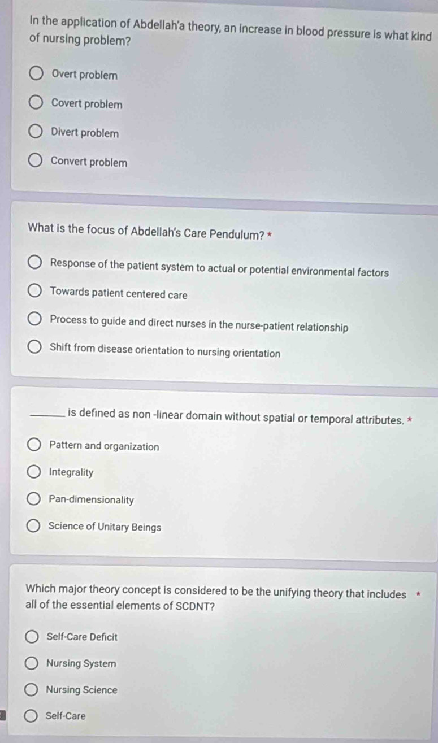Choose Towards patient centered care
This screenshot has width=438, height=743.
[x=34, y=294]
